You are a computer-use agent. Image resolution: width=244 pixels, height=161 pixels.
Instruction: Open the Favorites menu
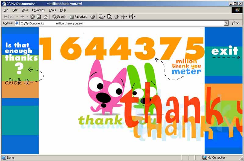pyautogui.click(x=38, y=10)
